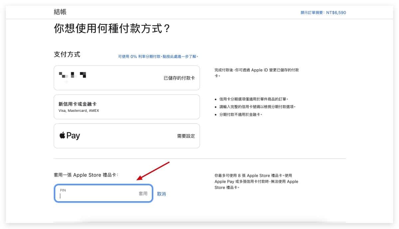The image size is (399, 229).
Task: Cancel gift card entry with 取消
Action: click(x=161, y=194)
